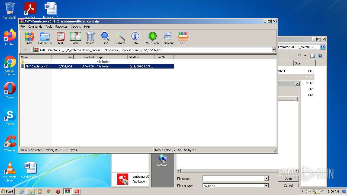
Task: Click the Add toolbar icon in WinRAR
Action: click(x=29, y=38)
